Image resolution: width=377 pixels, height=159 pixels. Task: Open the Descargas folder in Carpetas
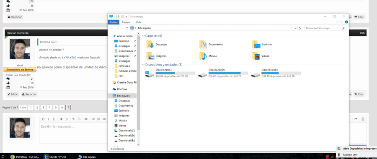(x=157, y=44)
